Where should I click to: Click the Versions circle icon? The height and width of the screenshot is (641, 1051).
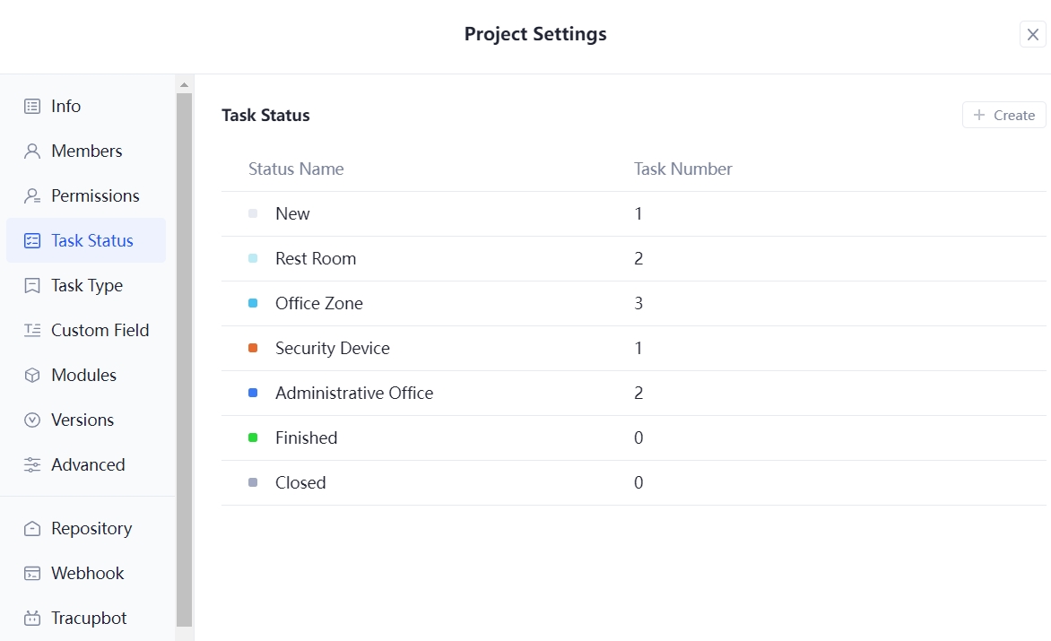coord(32,420)
